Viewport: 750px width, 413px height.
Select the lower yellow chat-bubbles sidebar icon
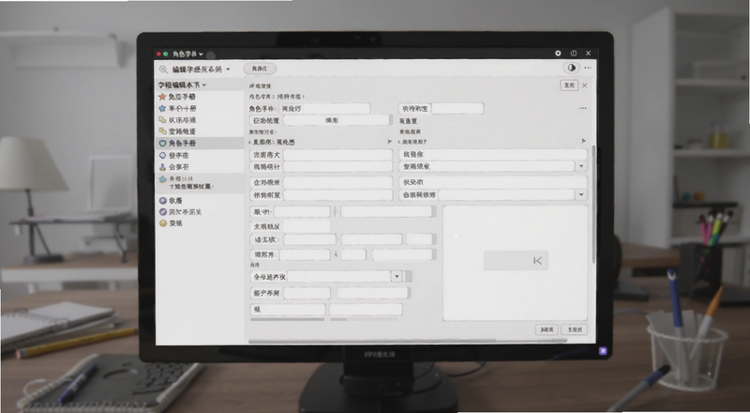tap(162, 131)
